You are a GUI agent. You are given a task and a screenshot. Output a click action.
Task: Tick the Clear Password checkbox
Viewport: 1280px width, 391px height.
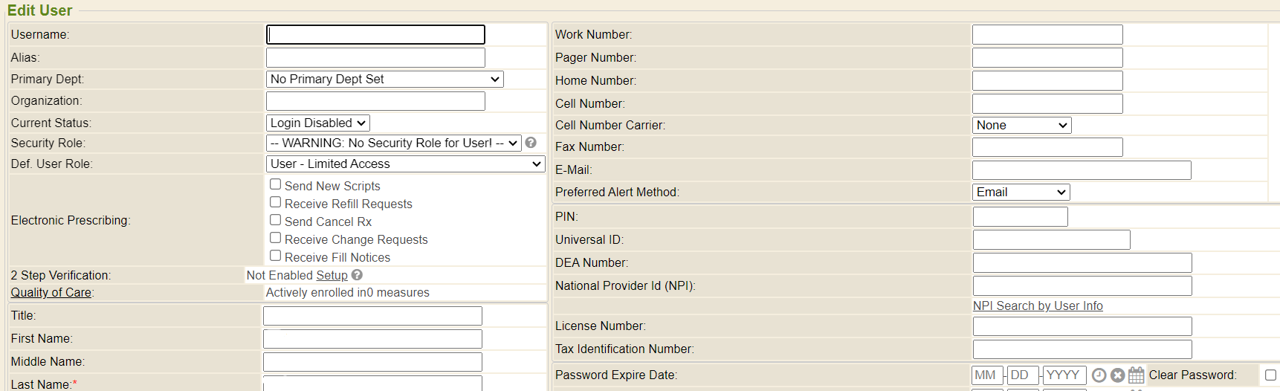[1270, 375]
